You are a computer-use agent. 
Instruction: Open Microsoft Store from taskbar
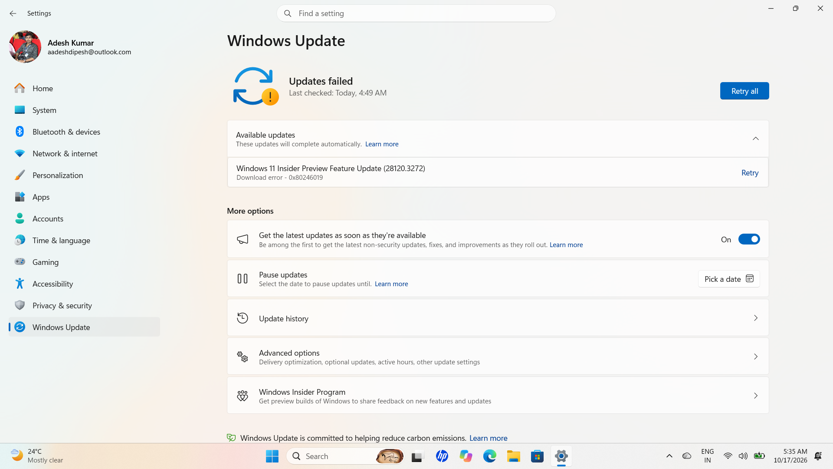(x=537, y=456)
